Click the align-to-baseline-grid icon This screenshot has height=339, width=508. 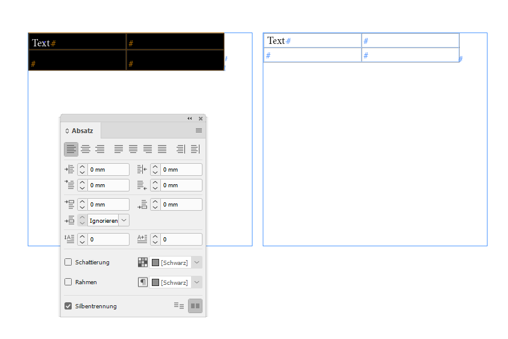tap(195, 306)
